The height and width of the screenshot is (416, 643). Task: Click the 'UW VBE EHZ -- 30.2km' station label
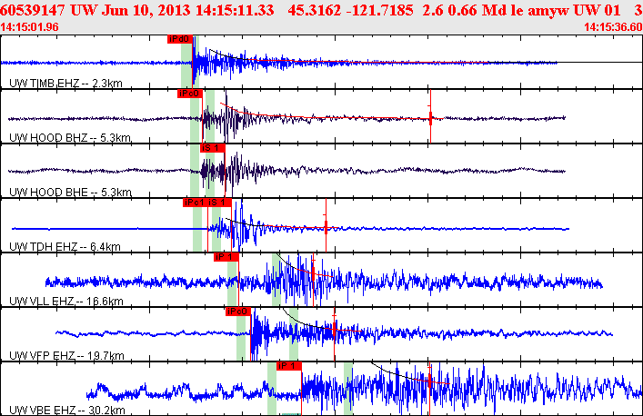click(x=67, y=411)
